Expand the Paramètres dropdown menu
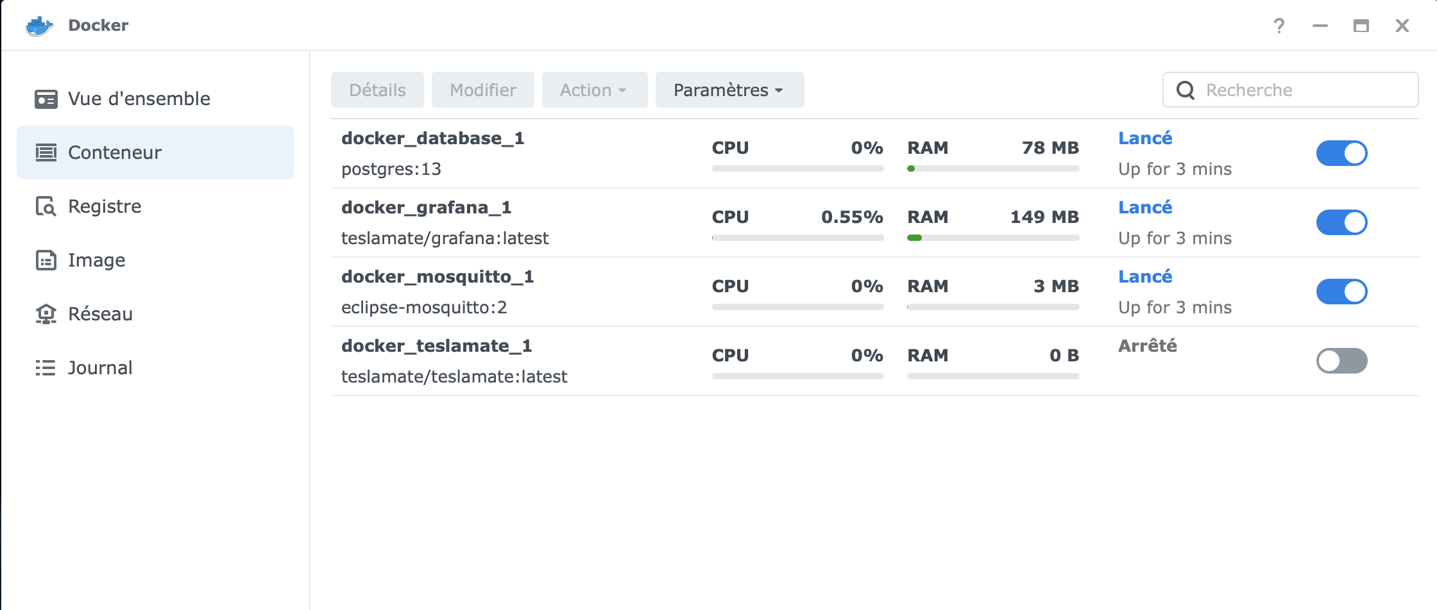 729,90
